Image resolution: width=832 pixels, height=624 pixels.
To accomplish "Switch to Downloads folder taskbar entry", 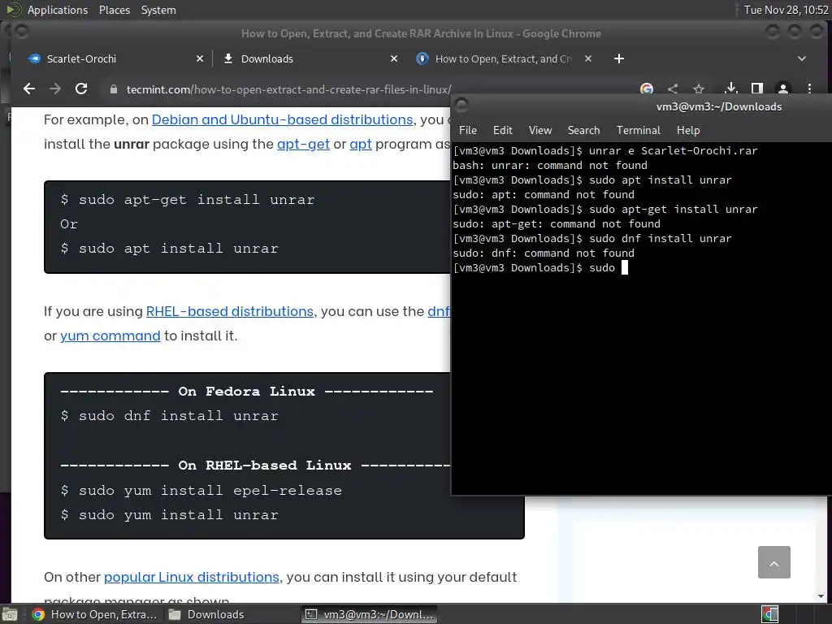I will point(207,614).
